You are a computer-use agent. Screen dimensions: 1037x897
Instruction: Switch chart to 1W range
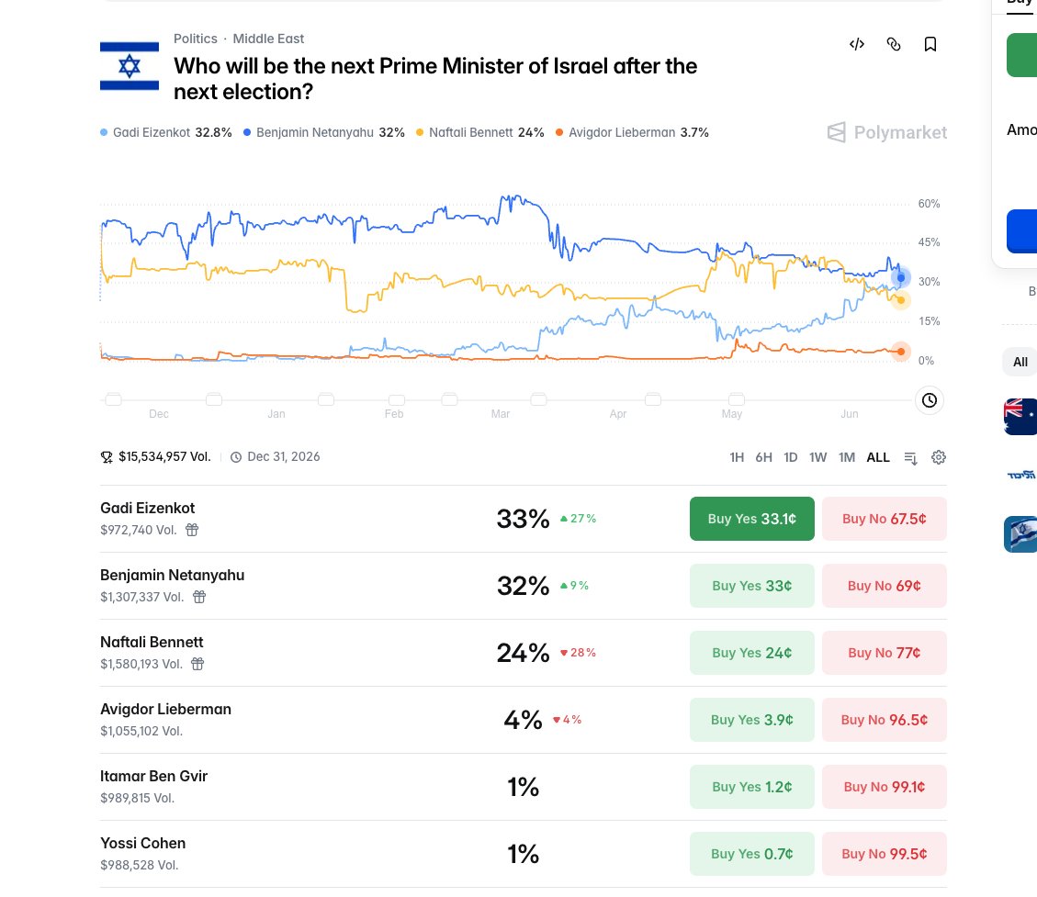click(x=818, y=457)
